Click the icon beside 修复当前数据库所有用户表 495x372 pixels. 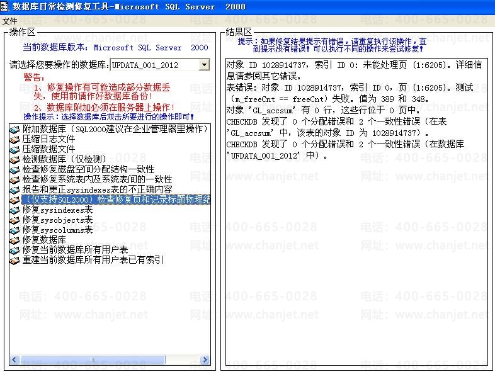pos(14,251)
